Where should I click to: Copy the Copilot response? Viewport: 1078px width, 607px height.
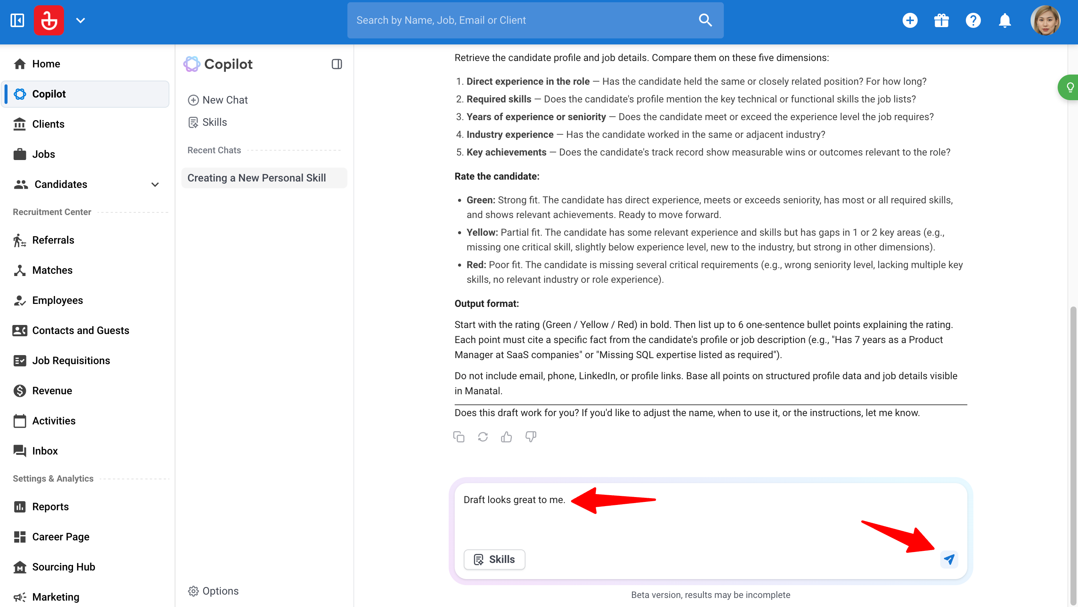tap(459, 437)
